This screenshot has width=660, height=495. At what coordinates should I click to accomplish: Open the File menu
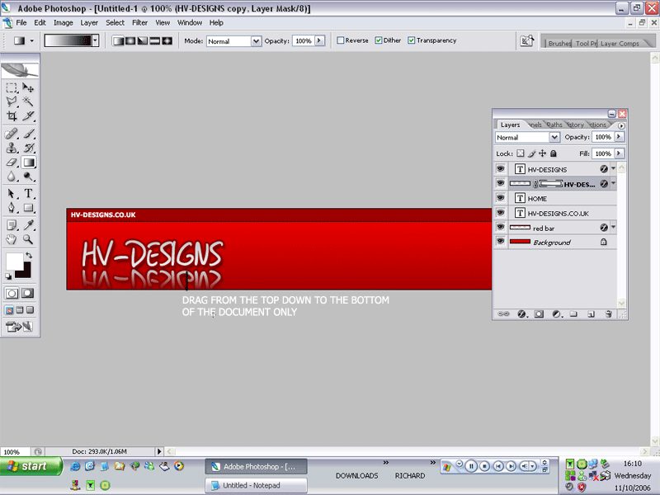pos(21,23)
